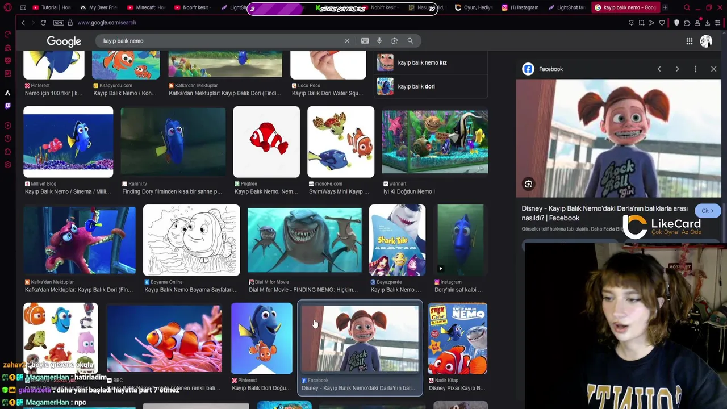The width and height of the screenshot is (727, 409).
Task: Bookmark page with the heart icon
Action: (662, 23)
